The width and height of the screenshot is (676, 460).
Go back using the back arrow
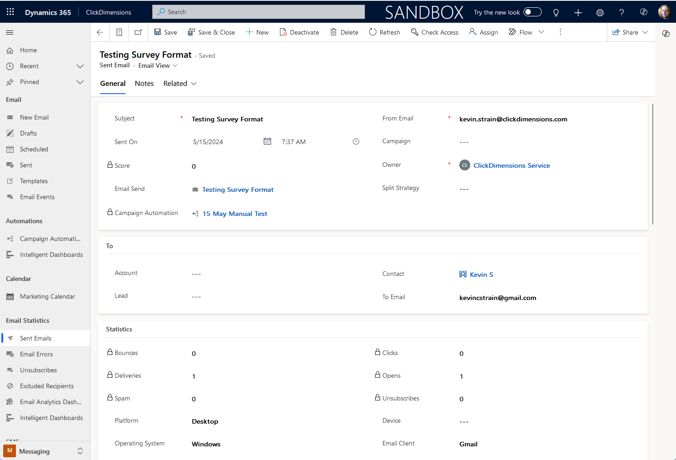[100, 32]
